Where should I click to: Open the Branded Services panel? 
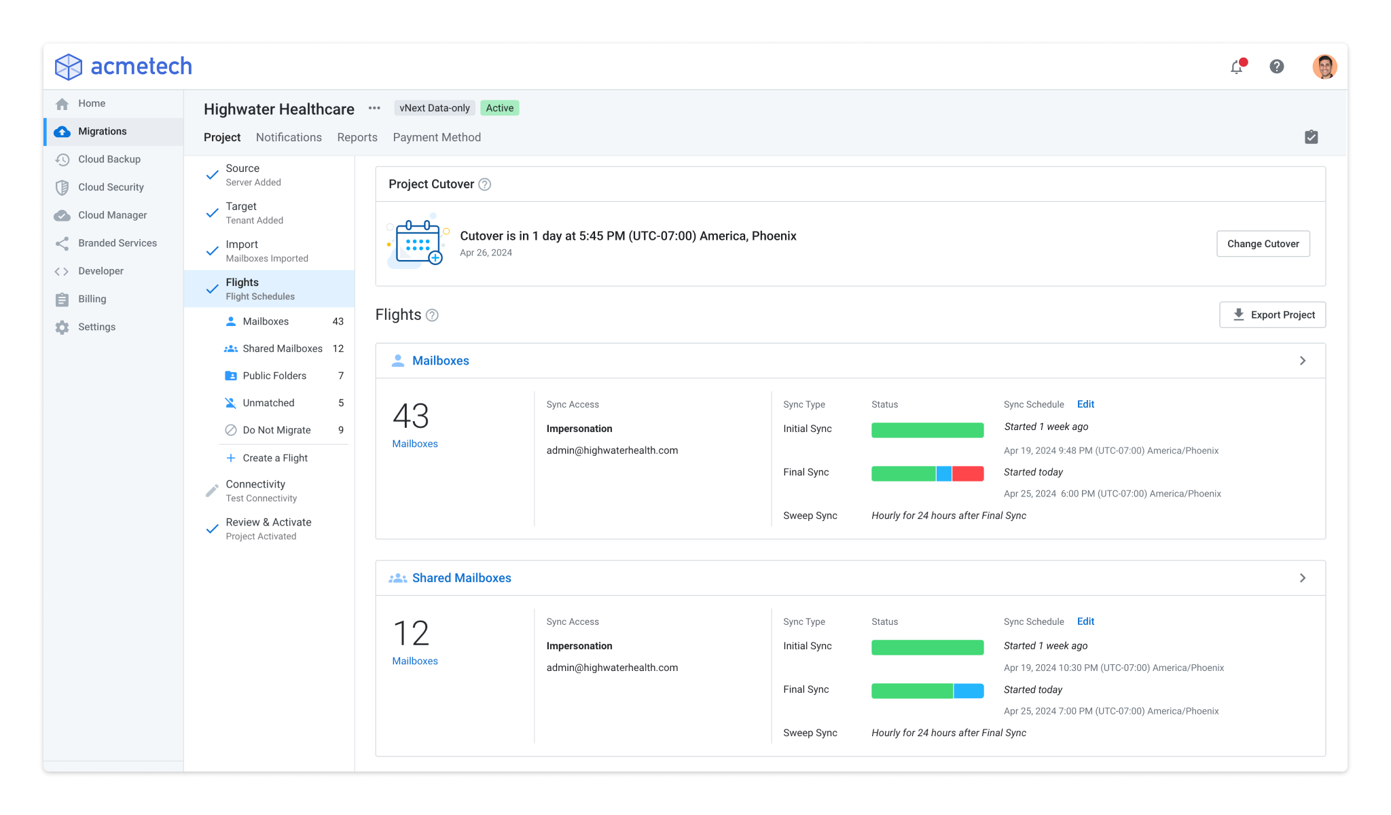[118, 242]
